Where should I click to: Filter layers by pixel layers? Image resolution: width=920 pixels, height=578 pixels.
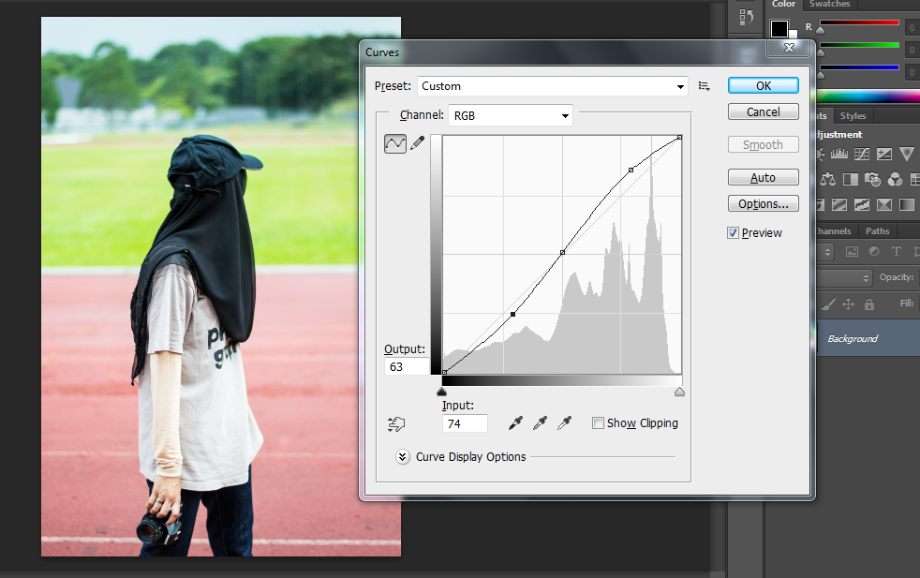coord(852,252)
